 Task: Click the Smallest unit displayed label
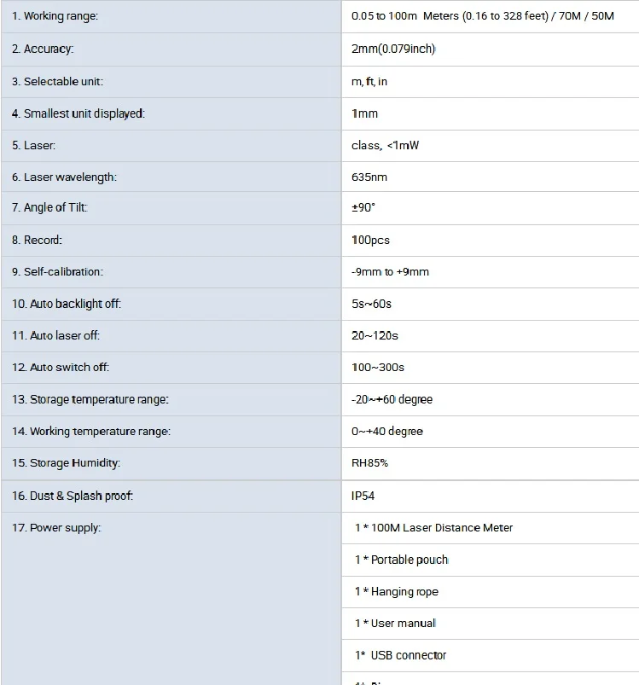coord(78,113)
